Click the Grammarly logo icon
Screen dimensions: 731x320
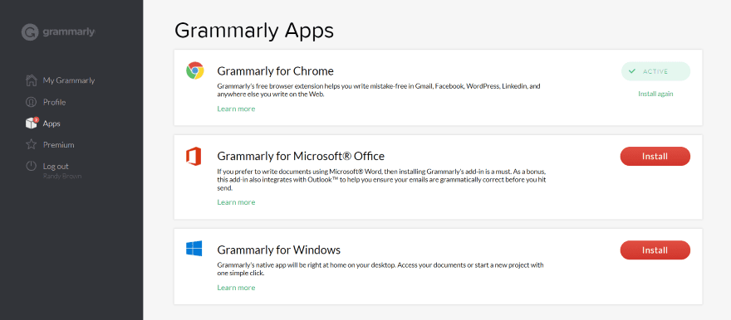tap(30, 32)
